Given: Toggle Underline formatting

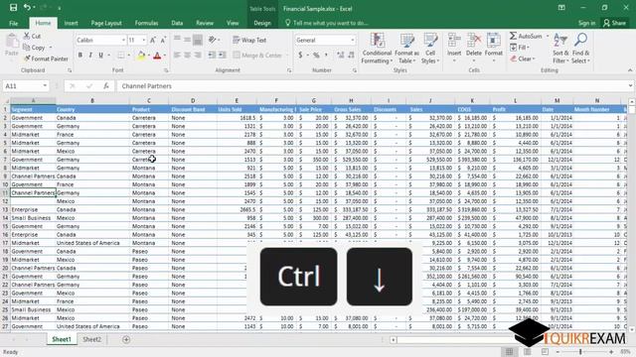Looking at the screenshot, I should click(100, 56).
